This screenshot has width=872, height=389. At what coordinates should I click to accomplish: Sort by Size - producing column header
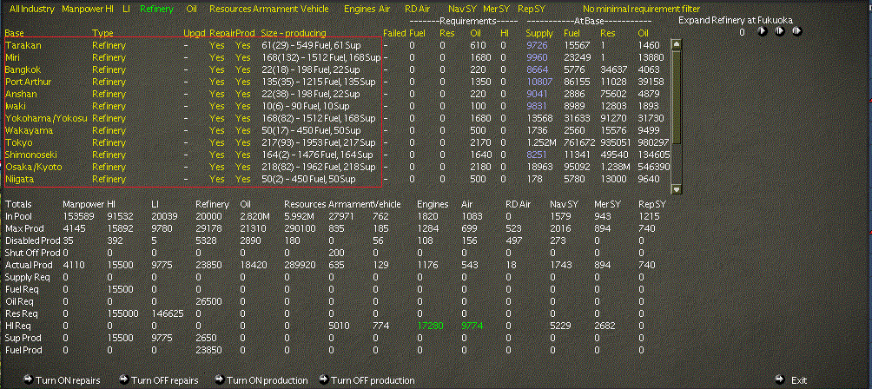pos(294,33)
